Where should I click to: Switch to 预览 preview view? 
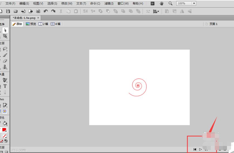point(31,24)
